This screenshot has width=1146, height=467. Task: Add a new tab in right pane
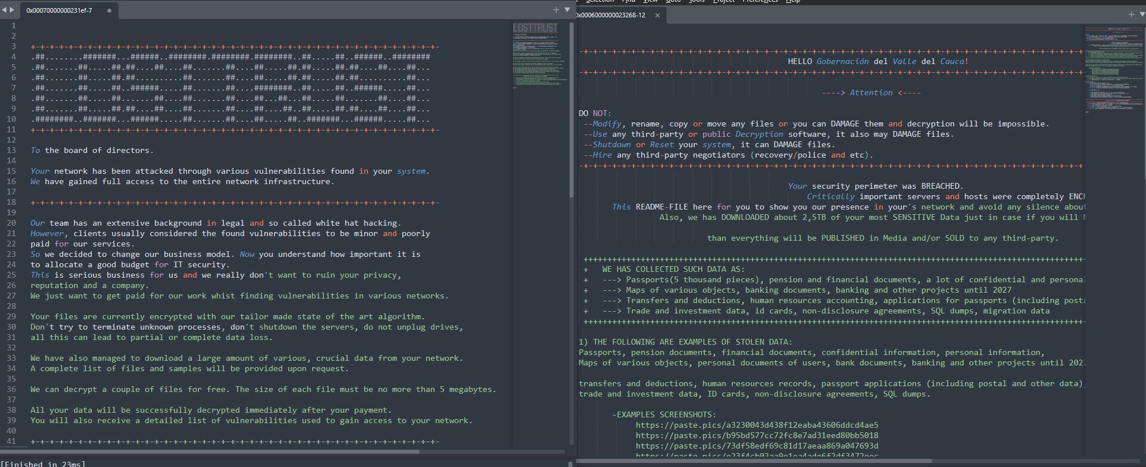[x=1132, y=14]
